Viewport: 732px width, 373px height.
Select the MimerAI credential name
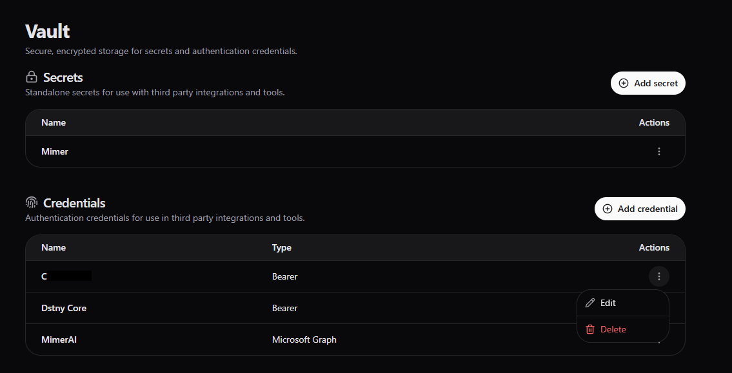(x=59, y=340)
